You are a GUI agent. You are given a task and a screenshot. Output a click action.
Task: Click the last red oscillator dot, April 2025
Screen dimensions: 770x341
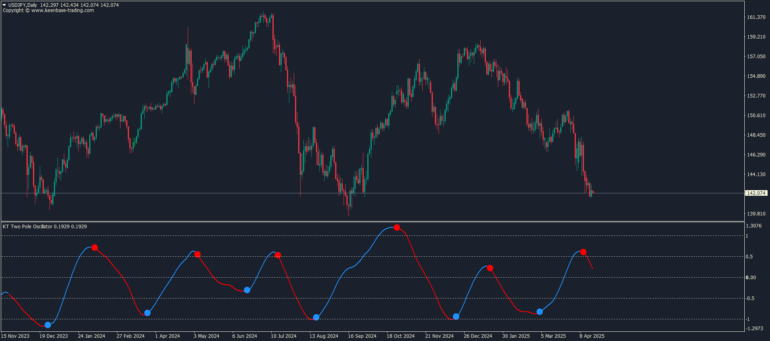click(584, 252)
